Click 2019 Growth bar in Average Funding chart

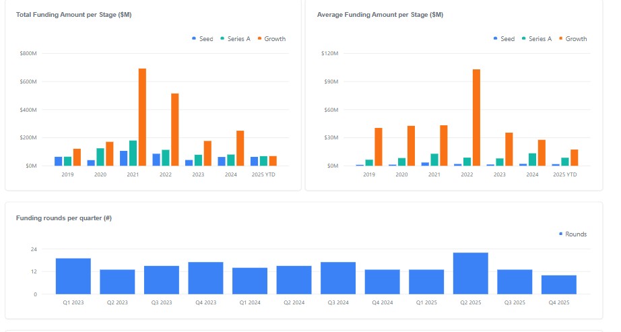379,147
